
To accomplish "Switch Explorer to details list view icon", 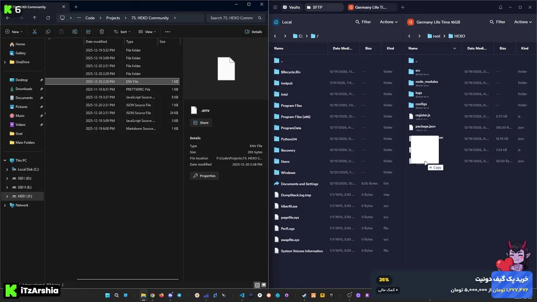I will pyautogui.click(x=257, y=285).
